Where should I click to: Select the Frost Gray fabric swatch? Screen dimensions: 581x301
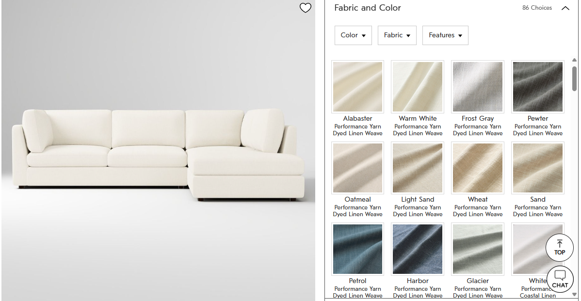(478, 87)
